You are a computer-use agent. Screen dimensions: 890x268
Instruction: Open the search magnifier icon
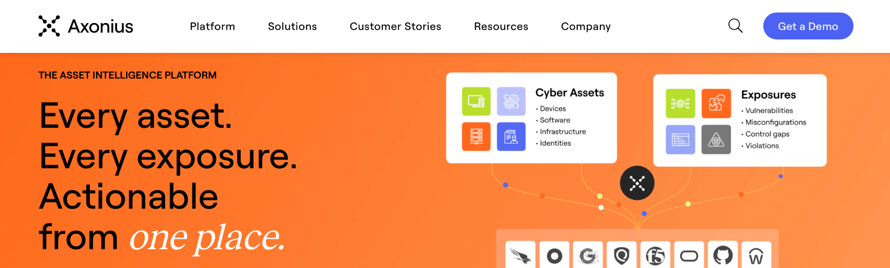click(x=735, y=26)
